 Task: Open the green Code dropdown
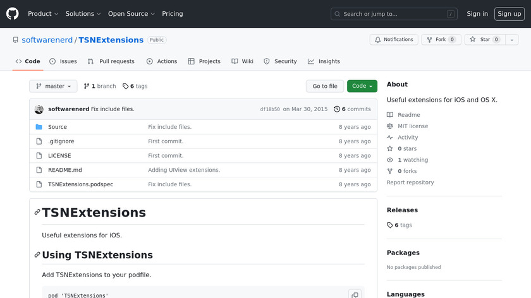click(x=362, y=86)
